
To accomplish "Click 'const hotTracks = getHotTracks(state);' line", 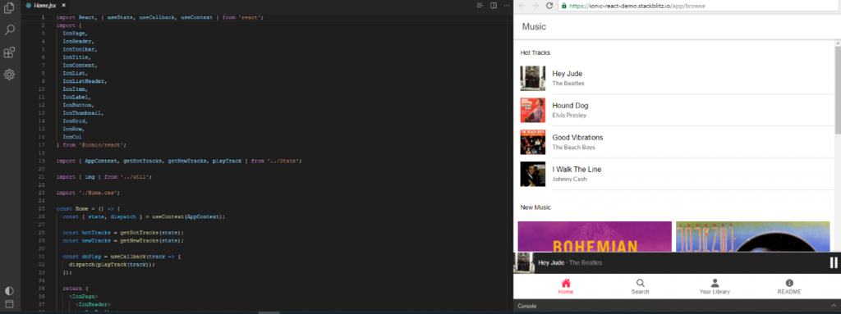I will pyautogui.click(x=123, y=233).
